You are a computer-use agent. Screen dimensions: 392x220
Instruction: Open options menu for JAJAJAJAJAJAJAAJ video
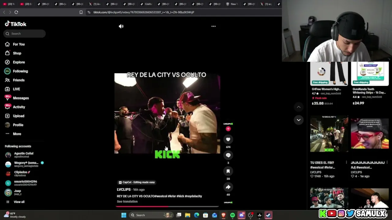(x=387, y=163)
